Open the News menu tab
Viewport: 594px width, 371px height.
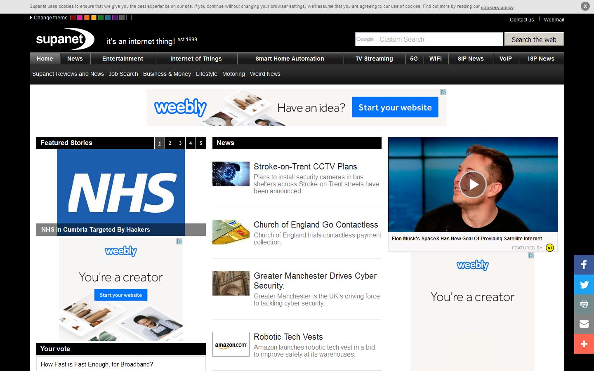(x=75, y=59)
